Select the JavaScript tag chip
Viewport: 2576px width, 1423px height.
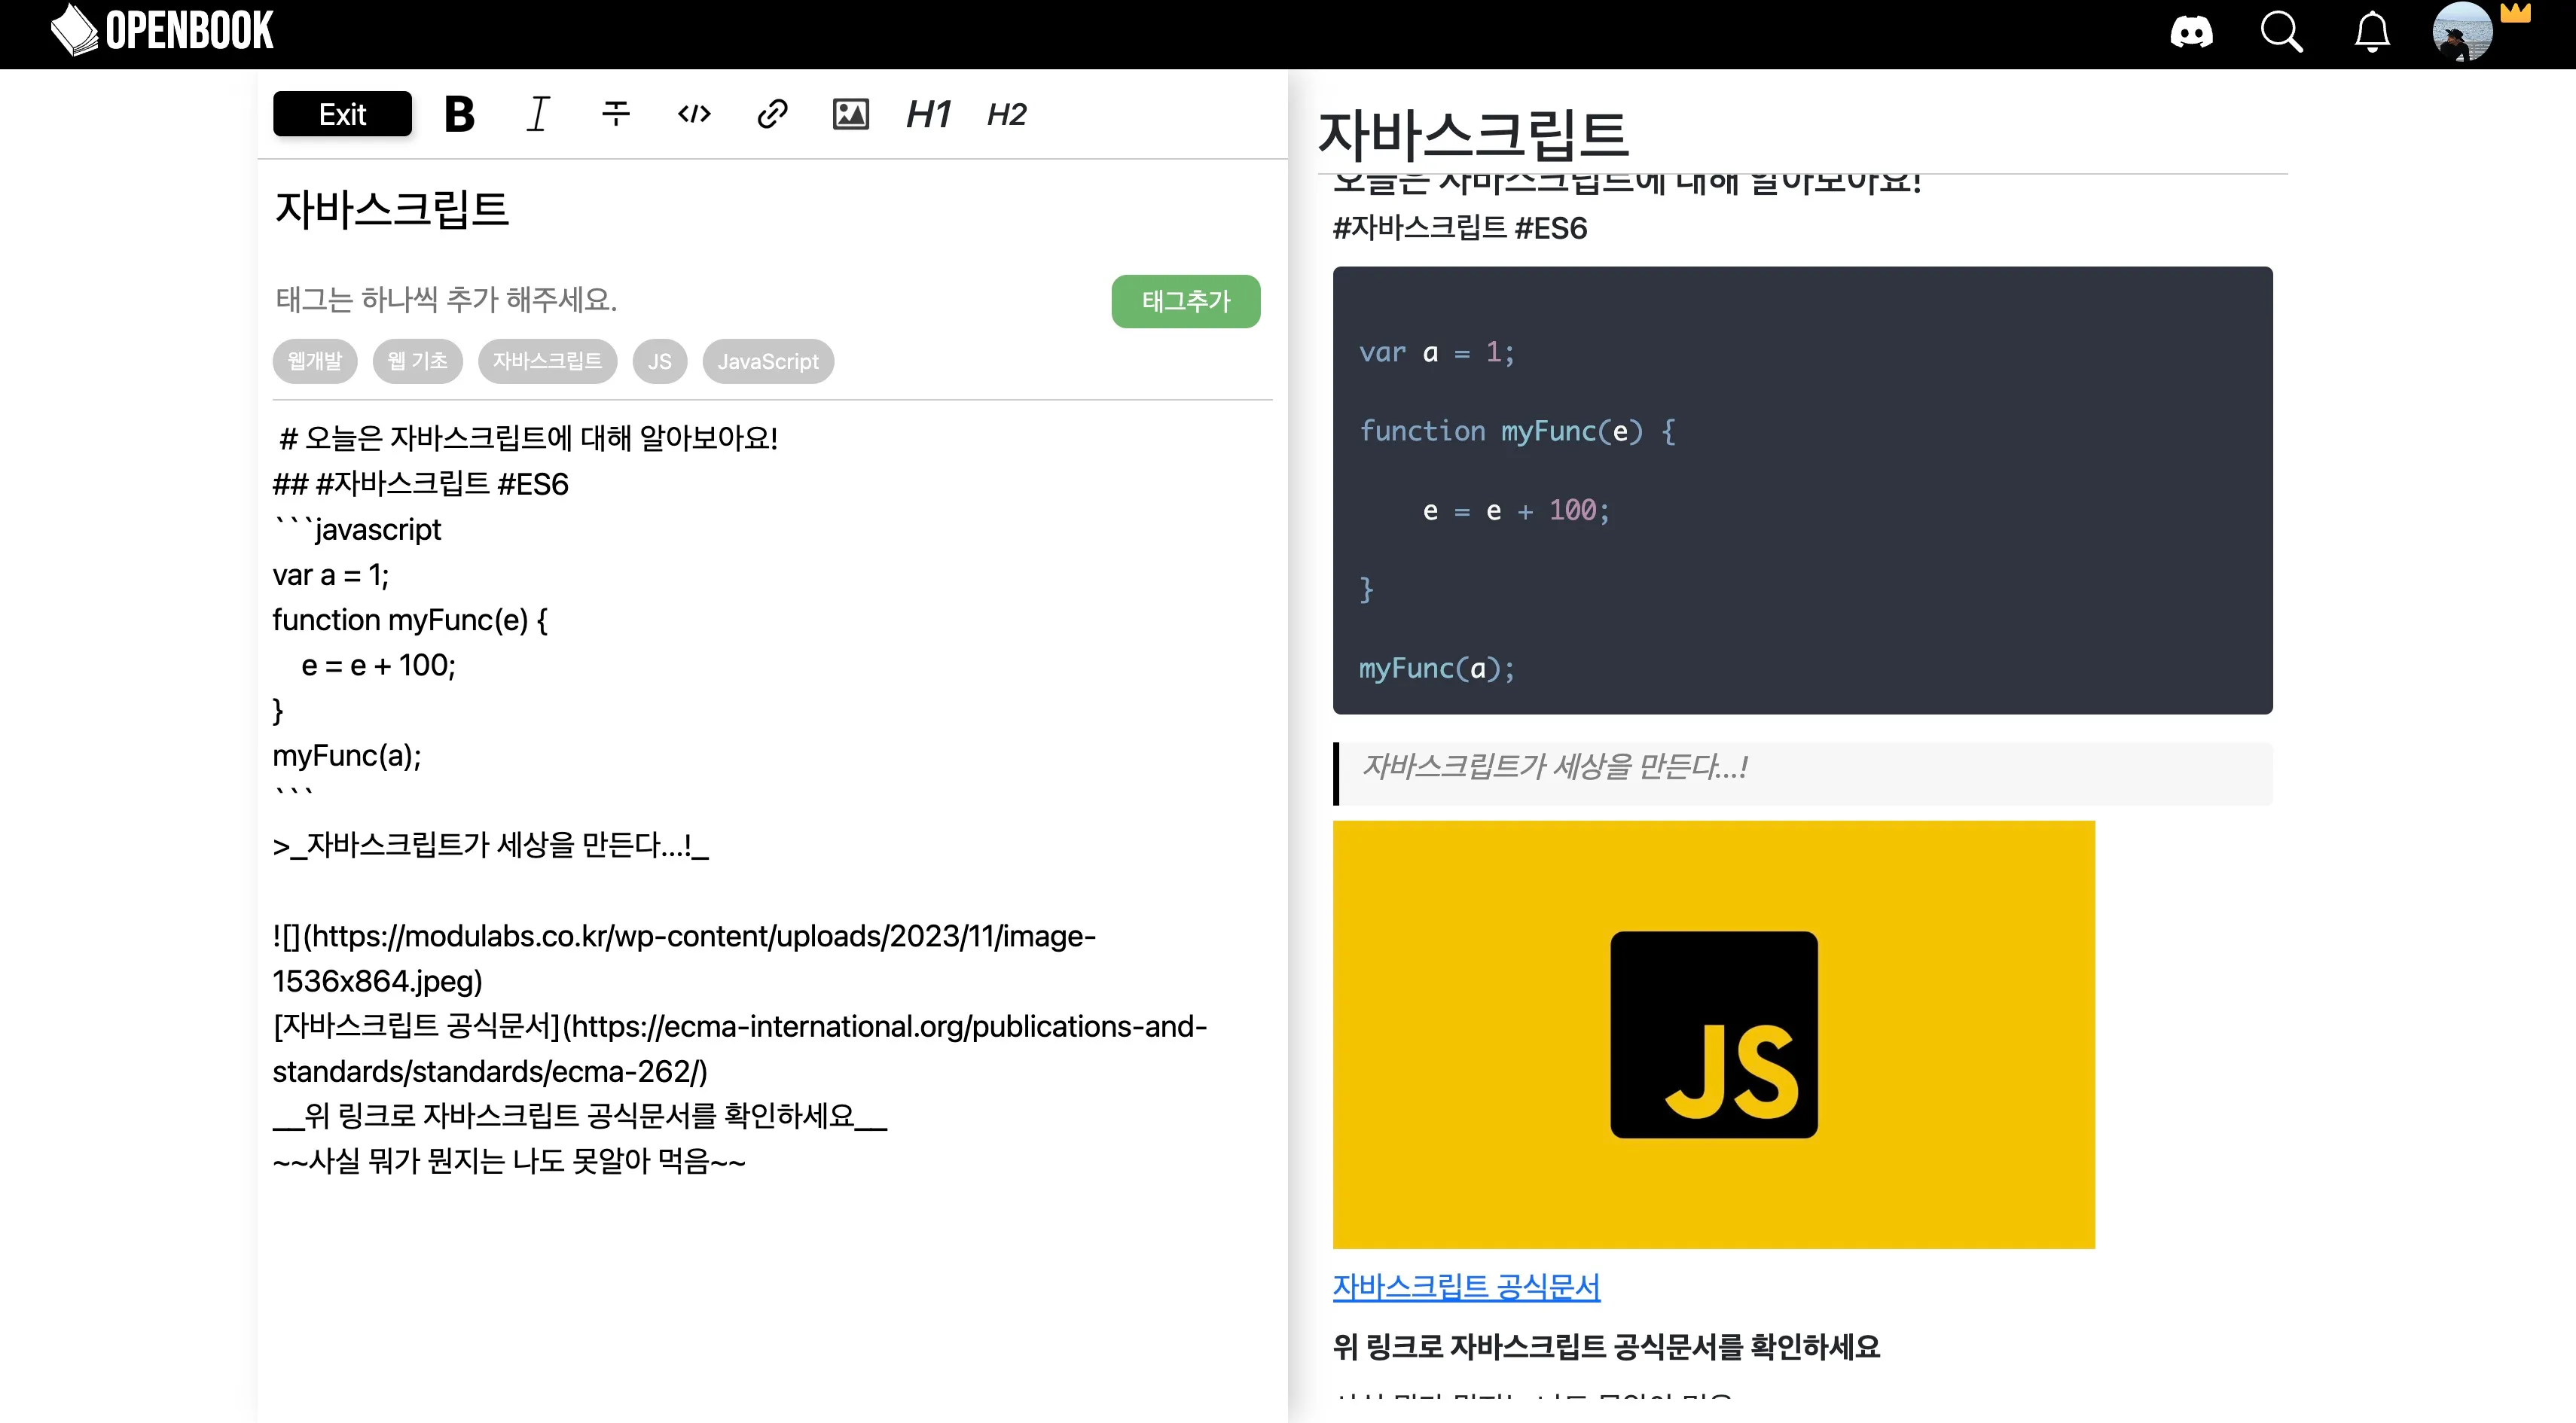(x=768, y=361)
